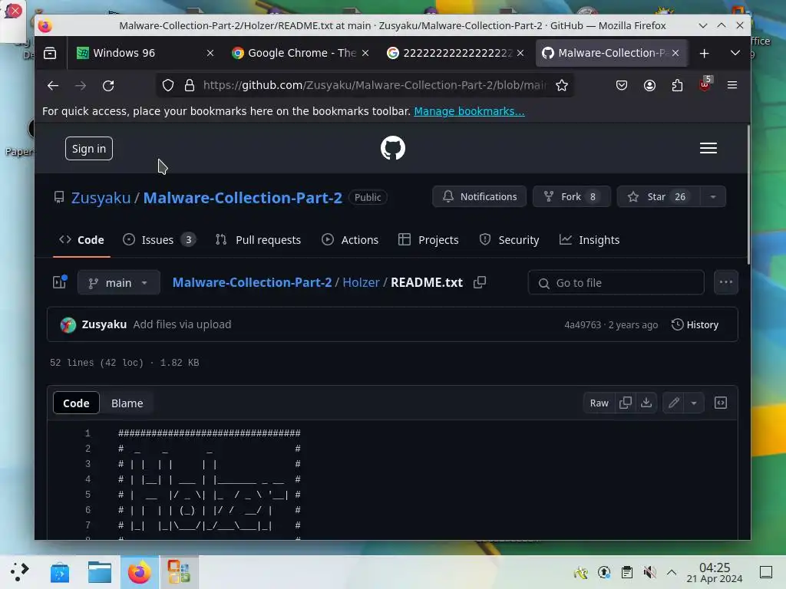Select the Code file view toggle
This screenshot has height=589, width=786.
coord(76,403)
